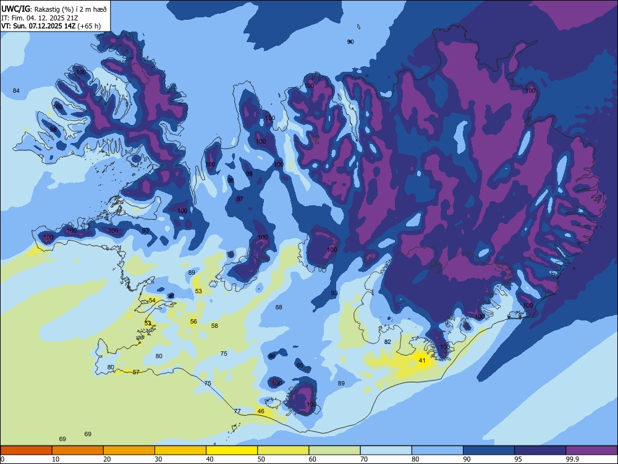Screen dimensions: 618x464
Task: Click the humidity value 46 near the south coast
Action: tap(261, 411)
